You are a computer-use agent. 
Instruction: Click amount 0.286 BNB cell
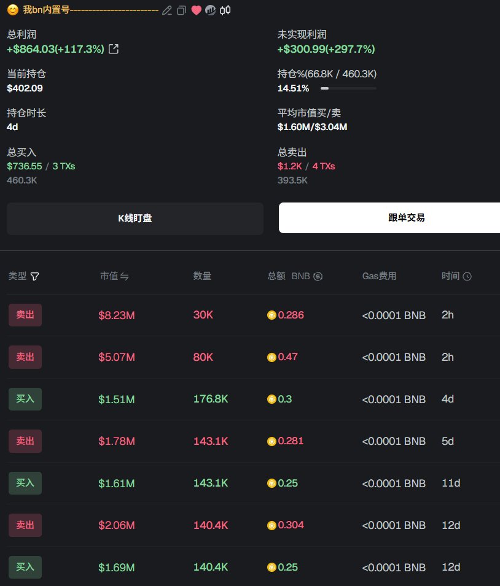click(286, 315)
